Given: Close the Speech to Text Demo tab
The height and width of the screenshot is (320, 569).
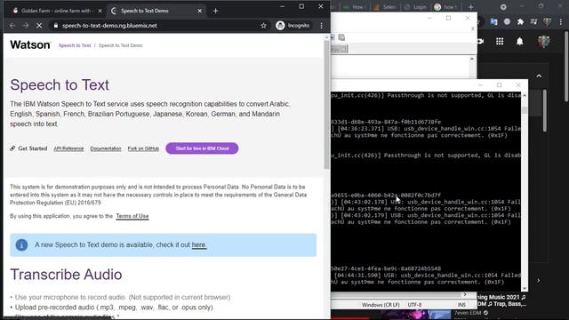Looking at the screenshot, I should click(199, 11).
